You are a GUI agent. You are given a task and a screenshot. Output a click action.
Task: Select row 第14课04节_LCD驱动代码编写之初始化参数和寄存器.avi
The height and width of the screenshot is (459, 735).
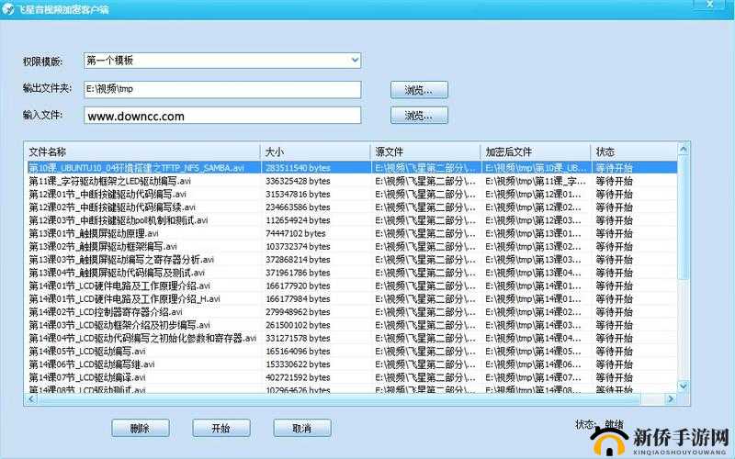tap(352, 338)
